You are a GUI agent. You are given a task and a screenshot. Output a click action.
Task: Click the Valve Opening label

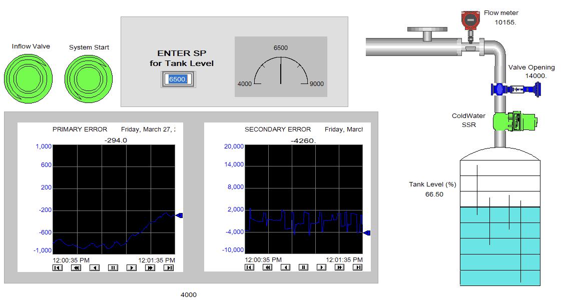[x=531, y=67]
